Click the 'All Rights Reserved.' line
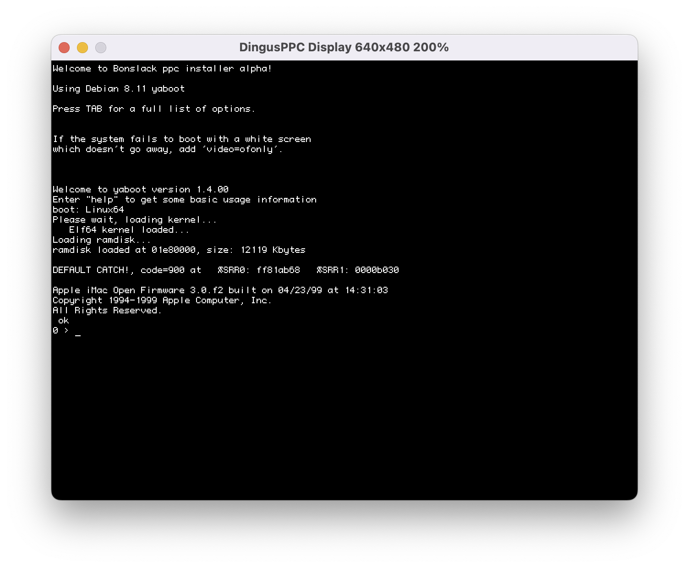Viewport: 689px width, 568px height. coord(107,311)
